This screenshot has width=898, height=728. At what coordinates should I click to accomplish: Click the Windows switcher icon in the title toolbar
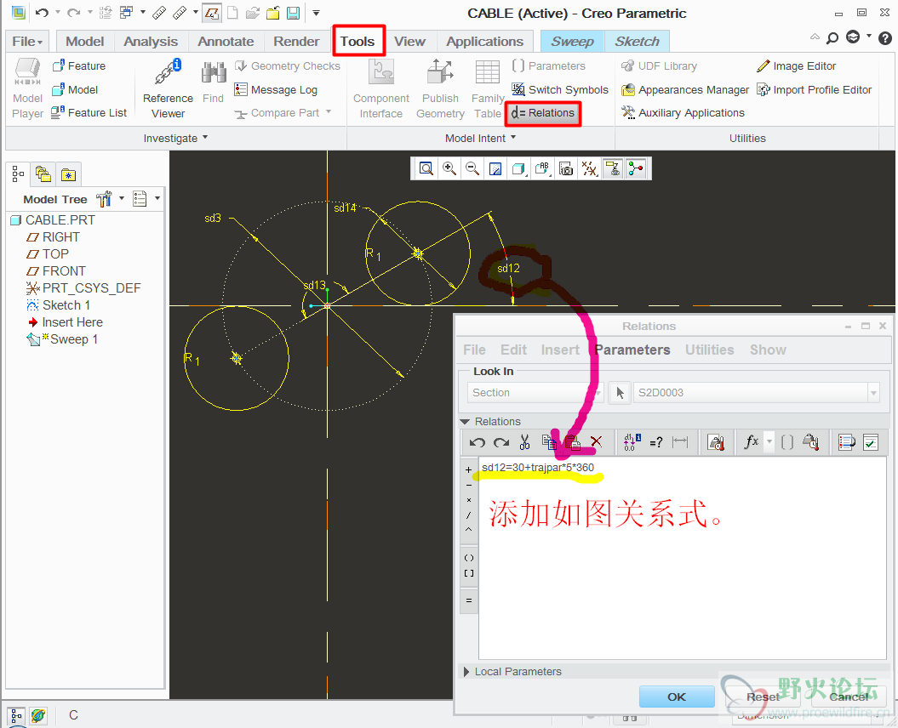(126, 13)
